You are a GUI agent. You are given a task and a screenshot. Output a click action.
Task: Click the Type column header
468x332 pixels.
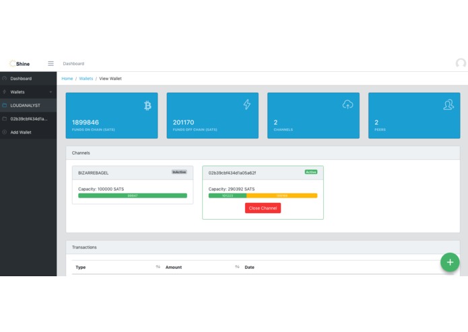tap(81, 267)
